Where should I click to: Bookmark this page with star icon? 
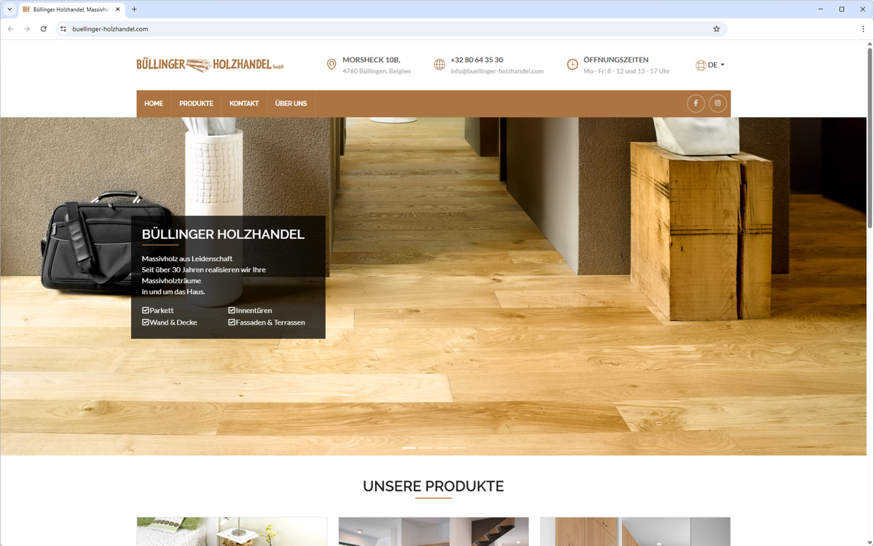716,29
